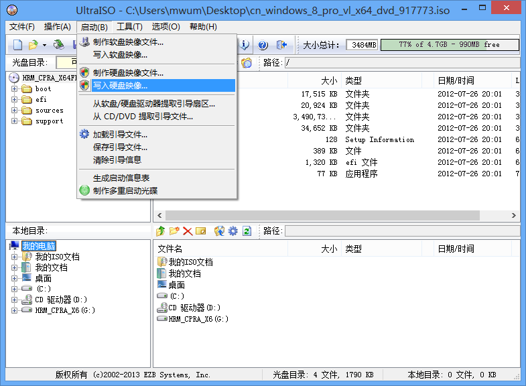The width and height of the screenshot is (526, 386).
Task: Expand the CD 驱动器(D:) tree node
Action: pyautogui.click(x=14, y=300)
